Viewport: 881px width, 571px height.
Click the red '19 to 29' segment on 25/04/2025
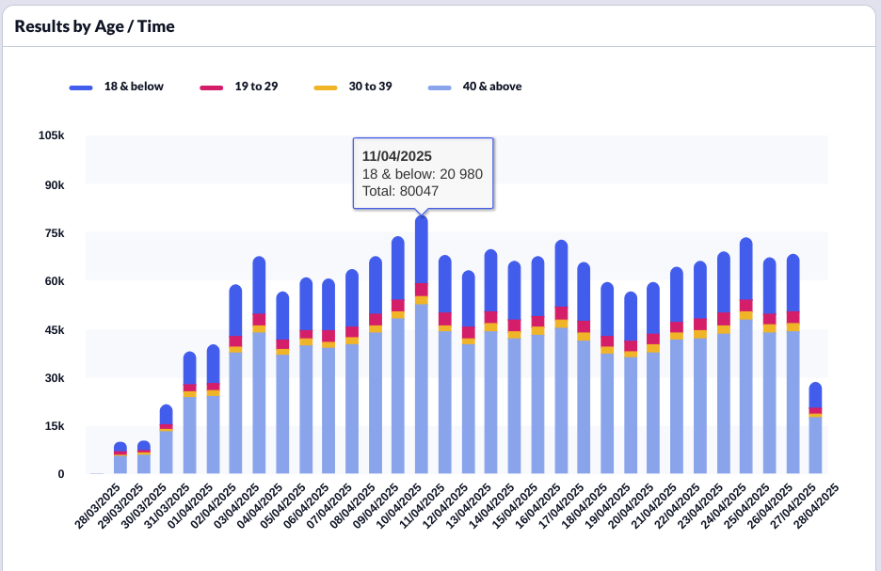pyautogui.click(x=745, y=305)
